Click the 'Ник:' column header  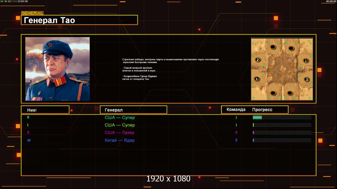click(x=45, y=110)
